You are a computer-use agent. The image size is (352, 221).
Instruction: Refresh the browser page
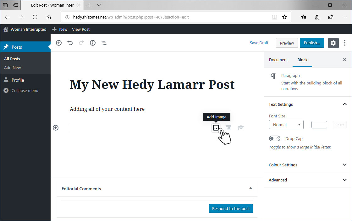(x=35, y=17)
